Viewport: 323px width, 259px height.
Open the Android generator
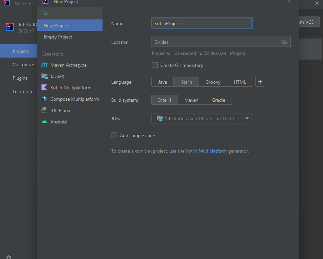[70, 122]
